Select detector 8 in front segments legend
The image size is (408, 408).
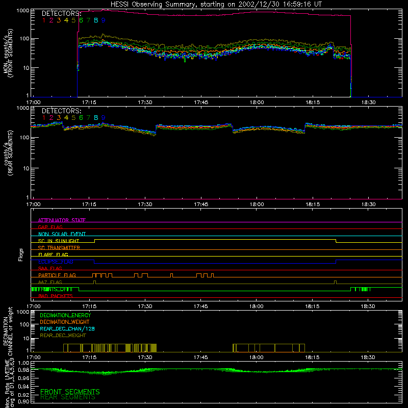pos(96,20)
